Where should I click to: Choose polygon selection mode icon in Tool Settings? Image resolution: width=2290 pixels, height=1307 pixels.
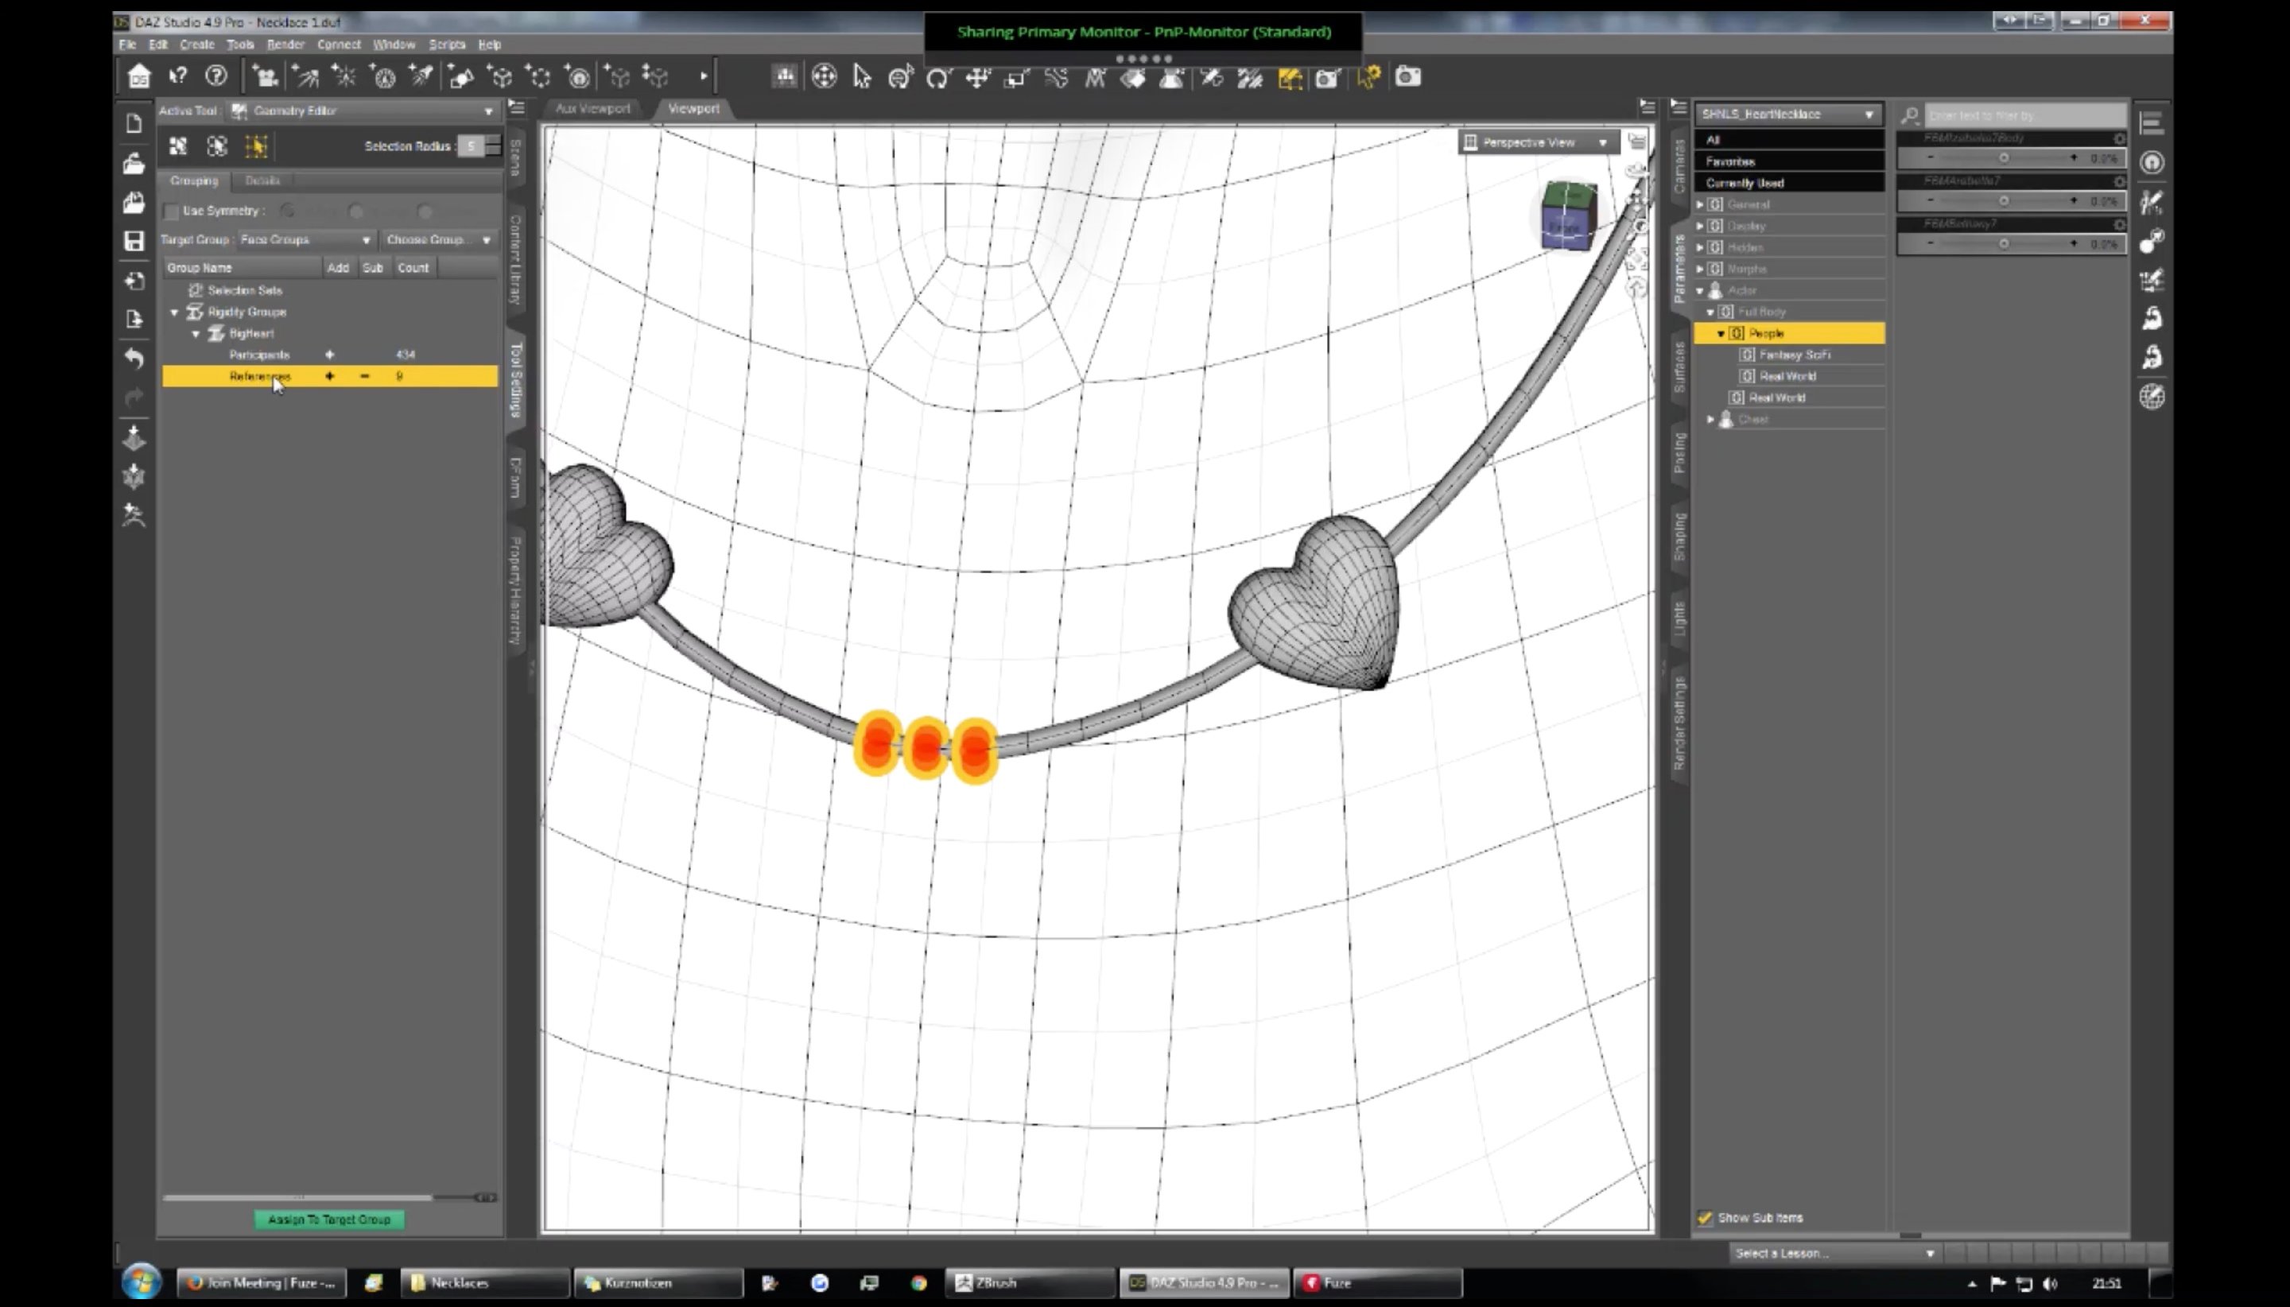tap(178, 145)
